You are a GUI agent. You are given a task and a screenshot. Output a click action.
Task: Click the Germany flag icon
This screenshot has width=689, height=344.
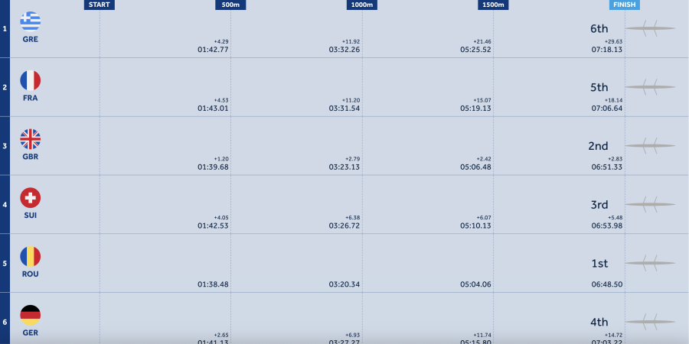pos(31,315)
